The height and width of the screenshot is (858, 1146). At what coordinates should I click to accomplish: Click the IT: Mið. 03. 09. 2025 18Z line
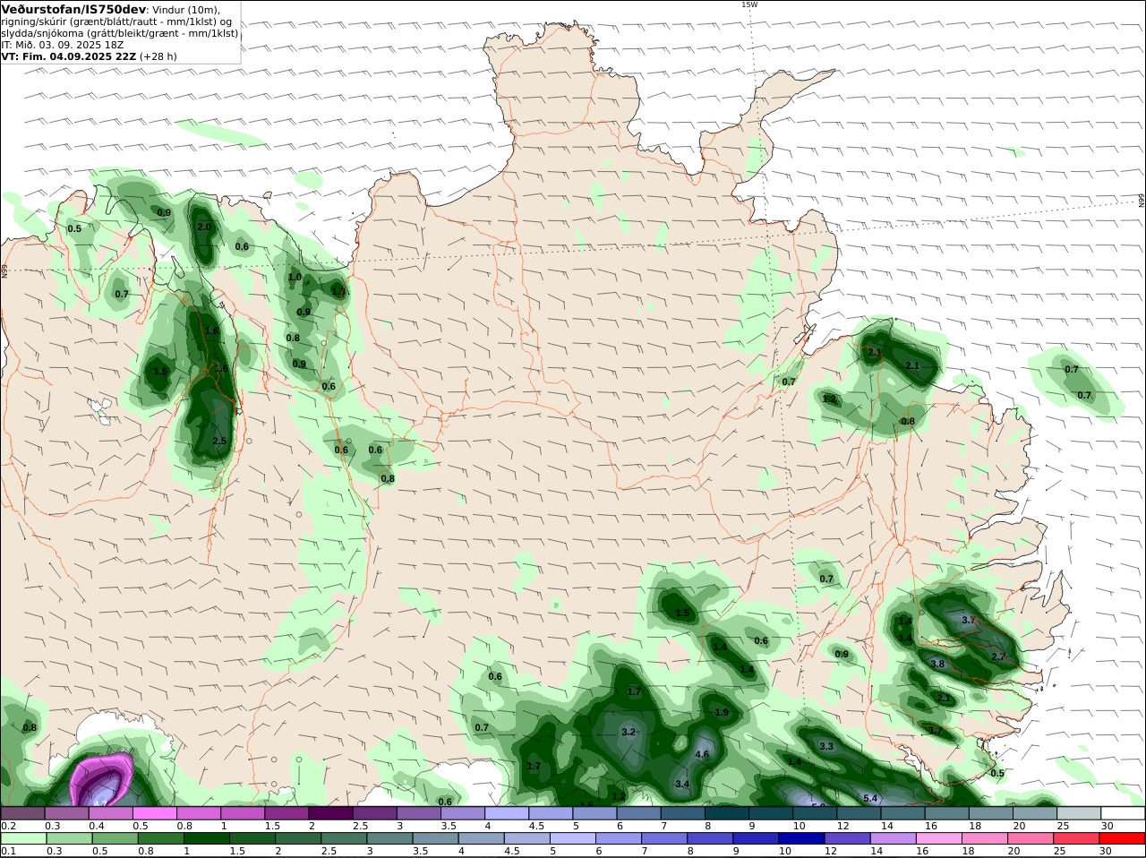point(63,44)
